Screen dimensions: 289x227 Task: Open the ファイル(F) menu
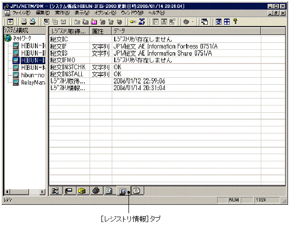21,13
